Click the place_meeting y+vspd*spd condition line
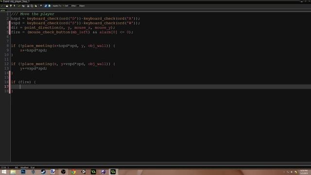 tap(63, 64)
